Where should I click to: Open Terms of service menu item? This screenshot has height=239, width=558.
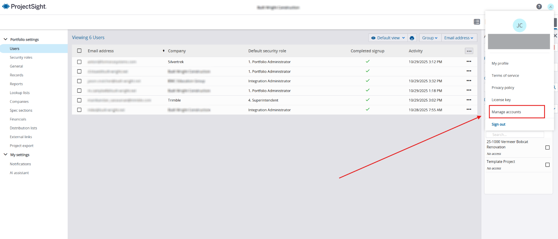[505, 75]
